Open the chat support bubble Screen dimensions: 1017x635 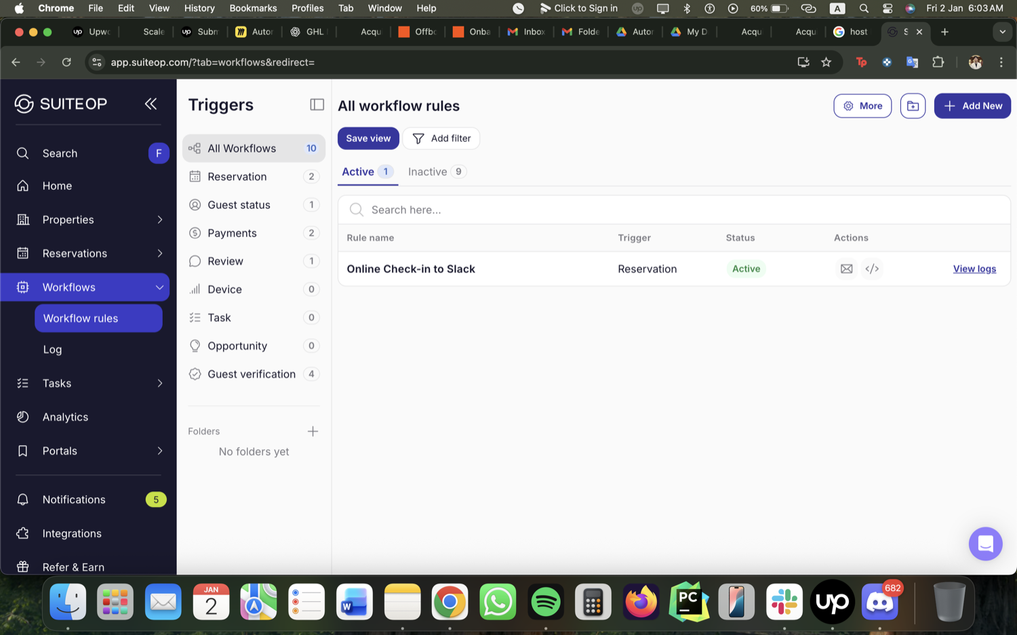(x=985, y=544)
